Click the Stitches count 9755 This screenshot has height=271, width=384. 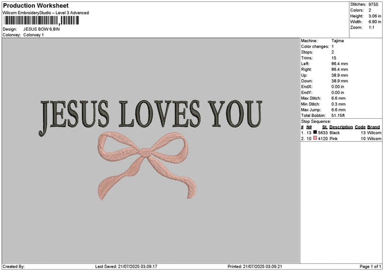(375, 4)
